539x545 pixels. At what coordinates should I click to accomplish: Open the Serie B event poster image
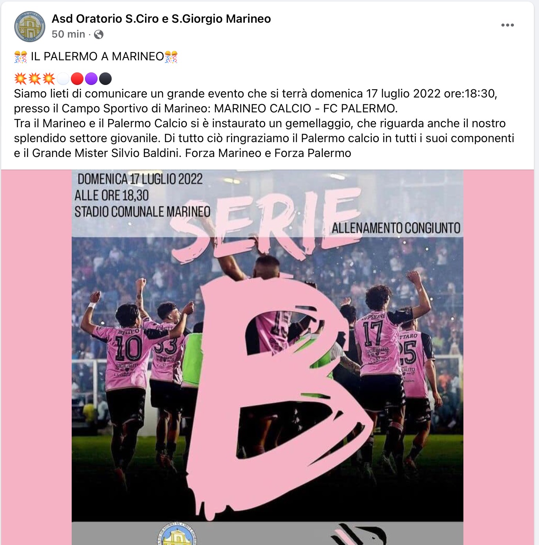click(x=268, y=357)
